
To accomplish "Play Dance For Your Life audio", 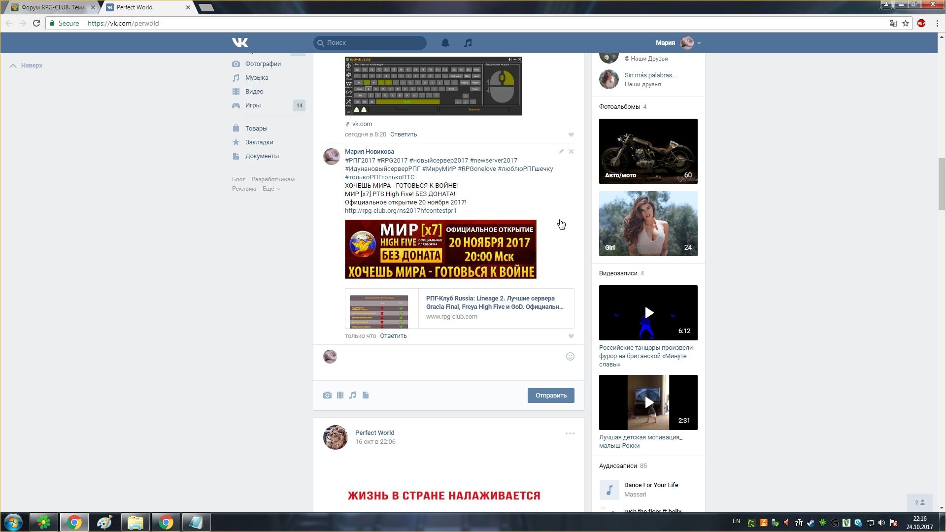I will coord(609,490).
